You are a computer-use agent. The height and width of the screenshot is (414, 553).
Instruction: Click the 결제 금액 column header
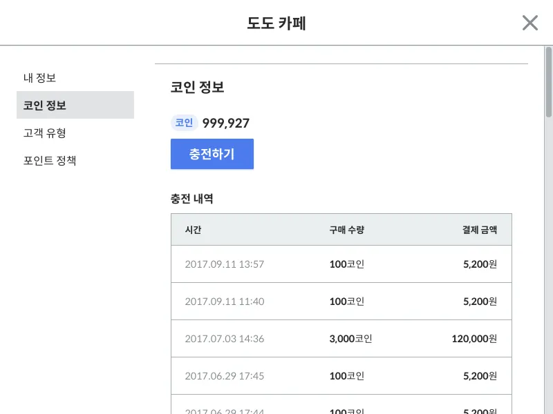pos(480,230)
